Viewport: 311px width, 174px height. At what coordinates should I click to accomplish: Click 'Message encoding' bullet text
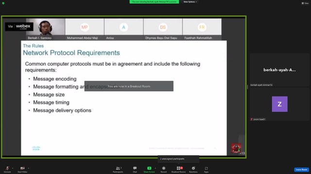[55, 79]
